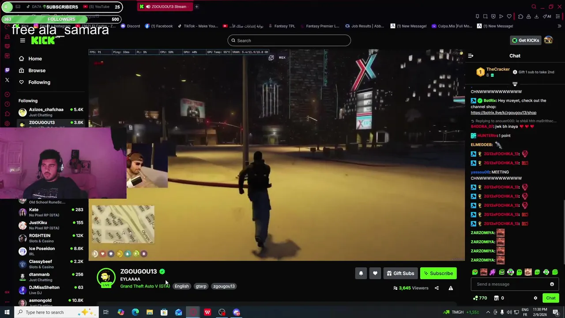The height and width of the screenshot is (318, 565).
Task: Open chat settings gear
Action: click(x=535, y=298)
